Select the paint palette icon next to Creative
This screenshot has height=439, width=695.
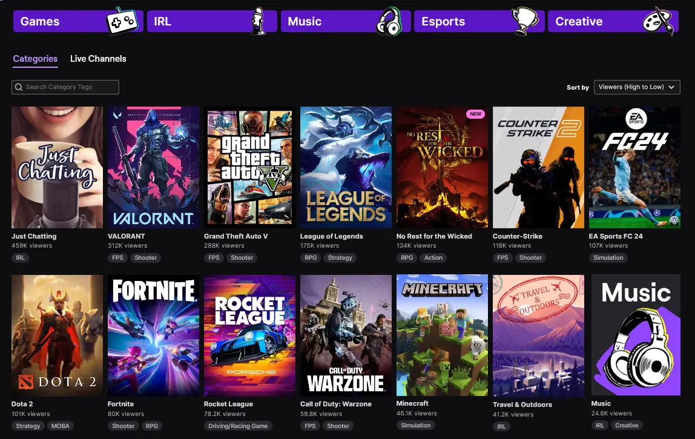click(x=659, y=20)
